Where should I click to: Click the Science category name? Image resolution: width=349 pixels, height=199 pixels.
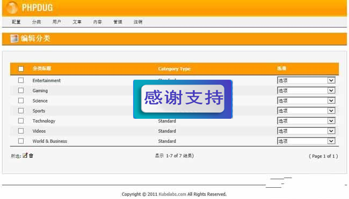(x=40, y=101)
